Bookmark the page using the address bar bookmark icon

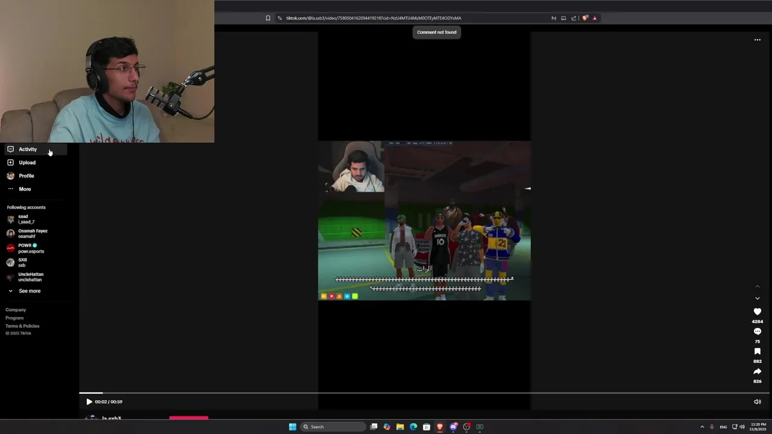268,18
